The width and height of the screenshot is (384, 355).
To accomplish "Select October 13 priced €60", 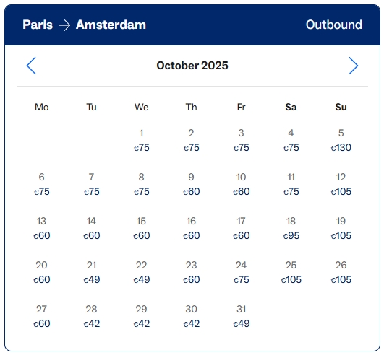I will [x=42, y=228].
